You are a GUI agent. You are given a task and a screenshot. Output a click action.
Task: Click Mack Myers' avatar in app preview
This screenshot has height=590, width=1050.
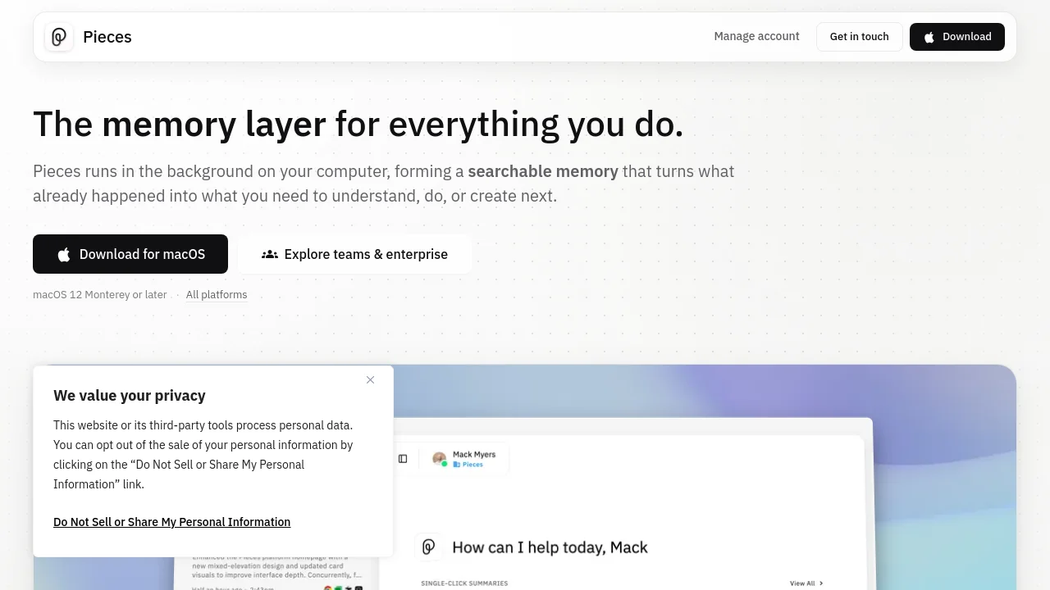coord(440,459)
